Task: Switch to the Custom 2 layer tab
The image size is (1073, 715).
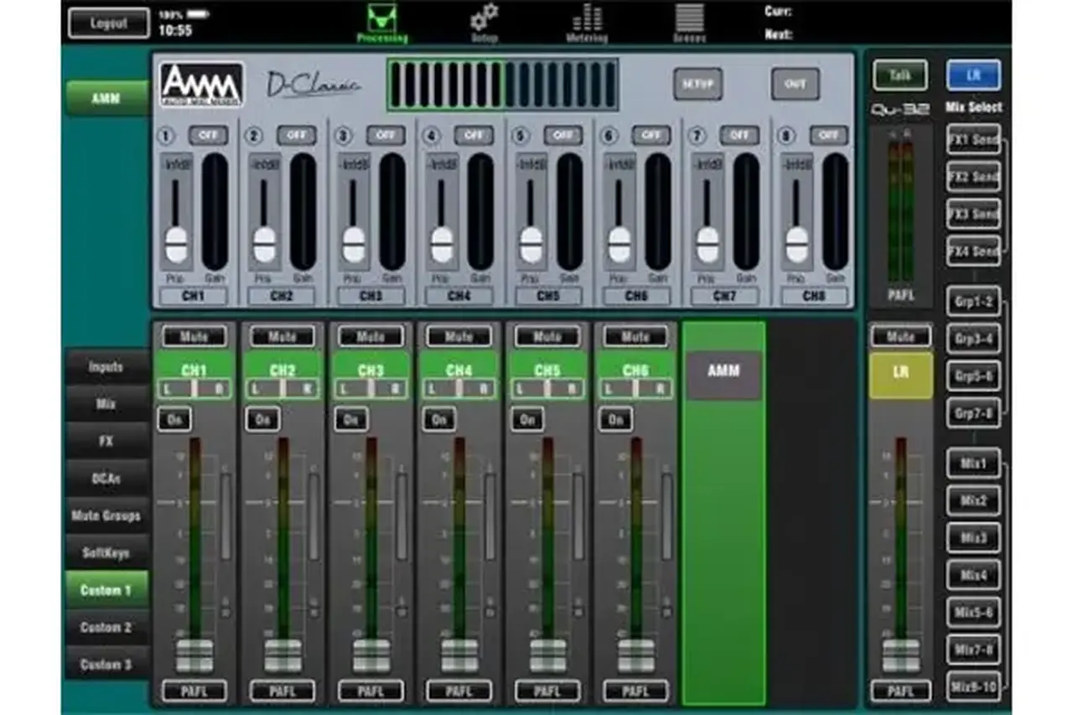Action: (x=106, y=627)
